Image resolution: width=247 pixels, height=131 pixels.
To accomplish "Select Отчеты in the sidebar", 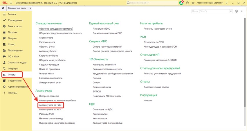I will coord(12,75).
